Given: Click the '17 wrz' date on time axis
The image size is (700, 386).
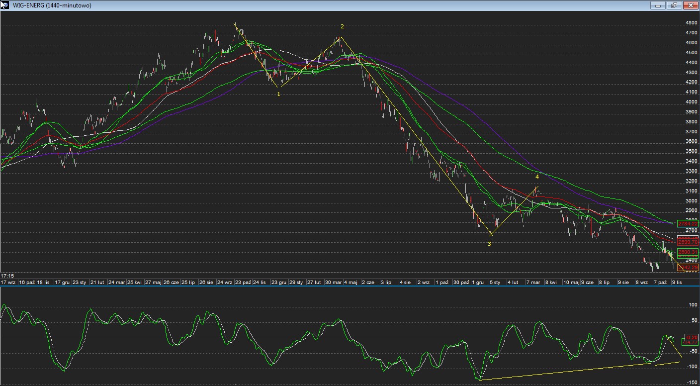Looking at the screenshot, I should point(8,282).
